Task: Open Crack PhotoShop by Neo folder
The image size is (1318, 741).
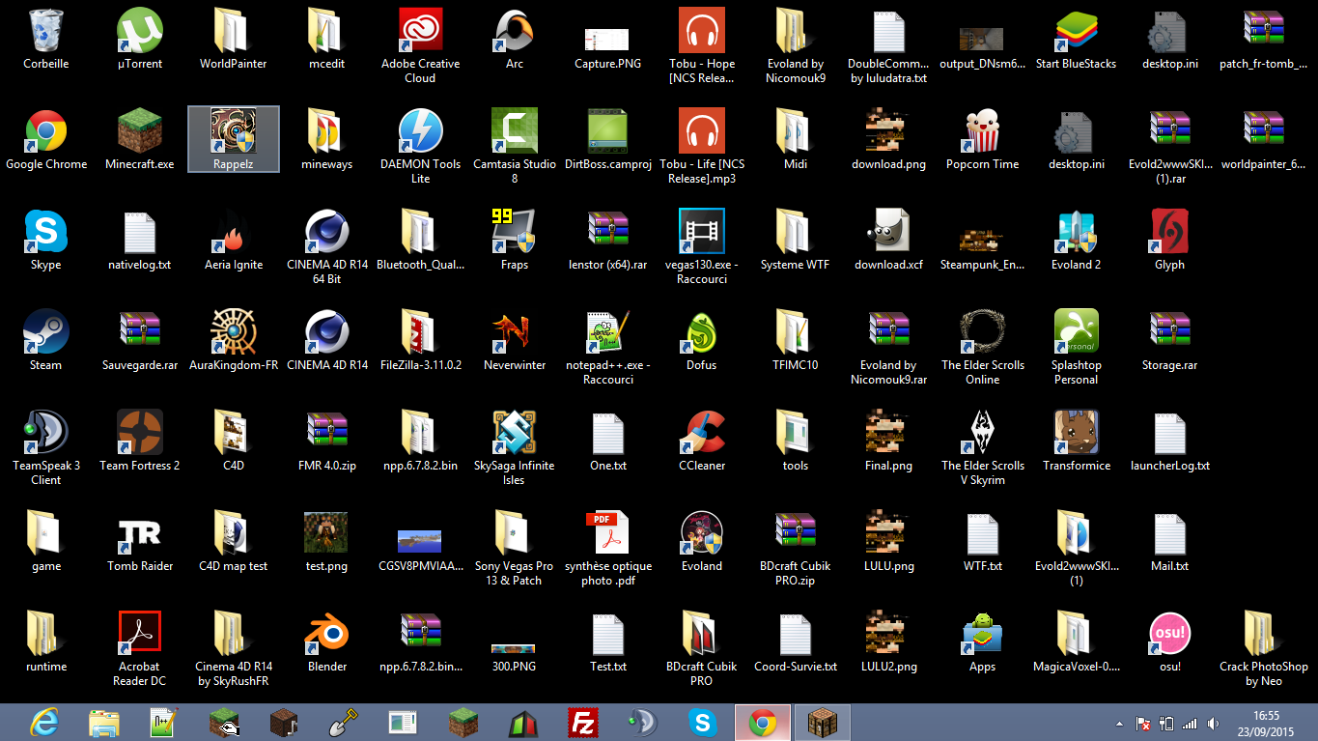Action: tap(1263, 648)
